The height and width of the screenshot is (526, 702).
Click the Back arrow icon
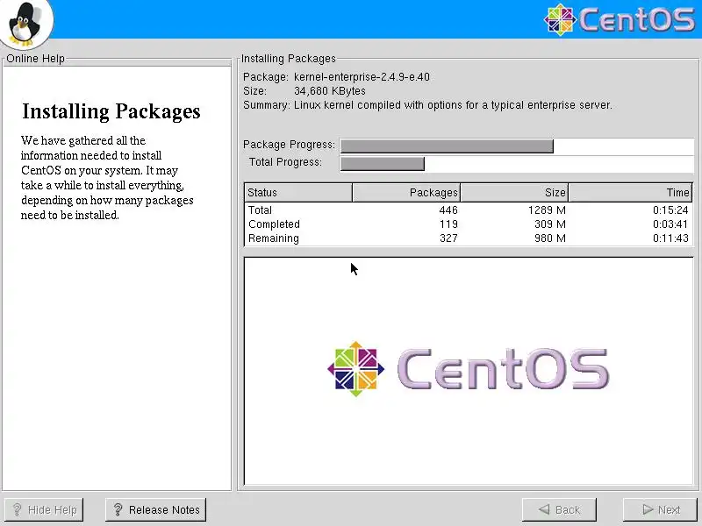point(544,509)
